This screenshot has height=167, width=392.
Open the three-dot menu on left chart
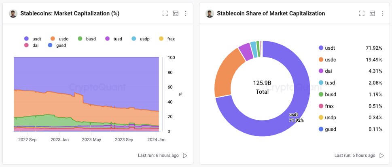point(186,13)
